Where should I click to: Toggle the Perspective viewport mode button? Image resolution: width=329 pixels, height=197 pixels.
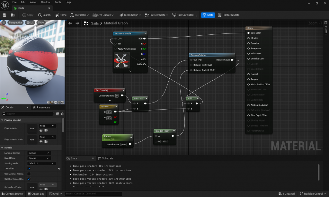pos(15,22)
